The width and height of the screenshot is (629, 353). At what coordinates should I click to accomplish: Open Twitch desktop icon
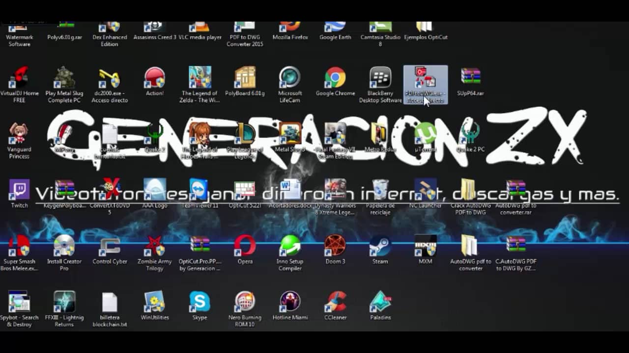tap(19, 190)
